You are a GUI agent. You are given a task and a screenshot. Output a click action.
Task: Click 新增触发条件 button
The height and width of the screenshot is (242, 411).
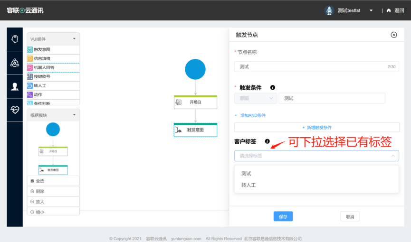317,128
